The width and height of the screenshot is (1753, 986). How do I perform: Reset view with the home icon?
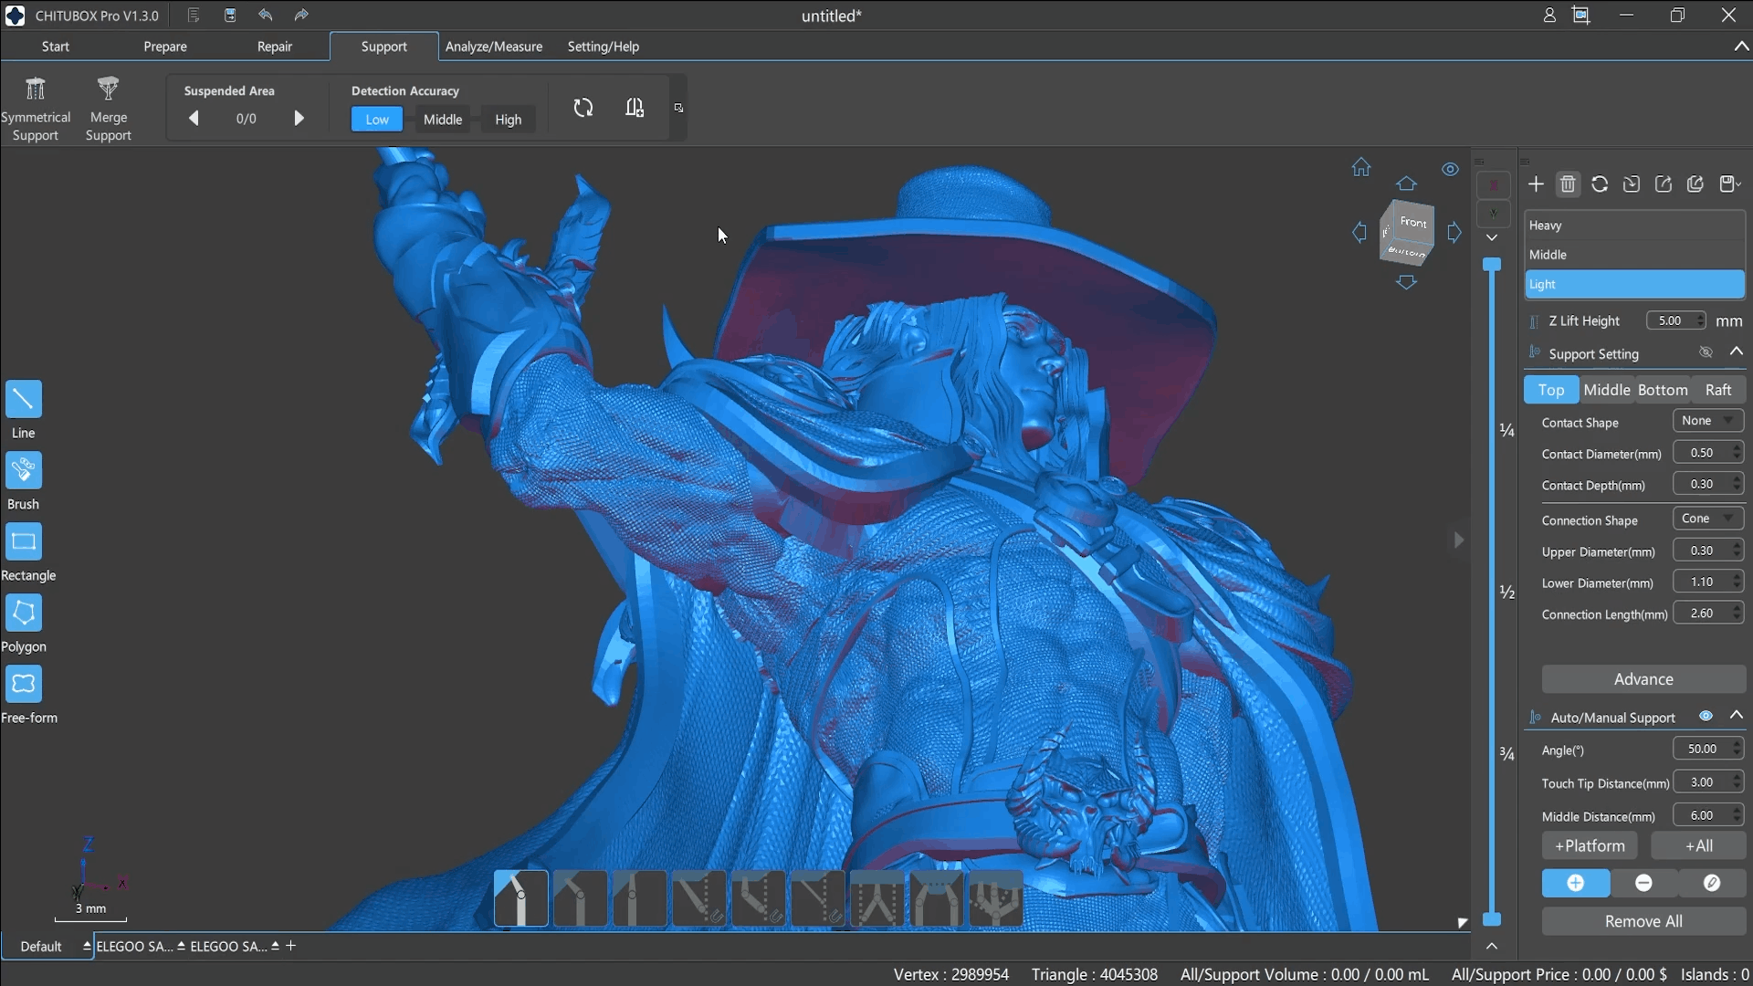(x=1361, y=167)
